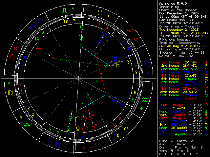This screenshot has height=157, width=210.
Task: Select the red Sagittarius arrow on the wheel
Action: [93, 147]
